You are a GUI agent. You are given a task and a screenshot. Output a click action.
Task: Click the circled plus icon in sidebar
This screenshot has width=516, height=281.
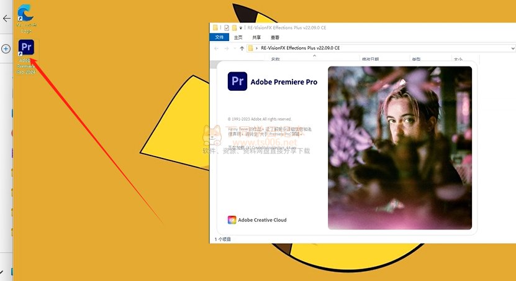pos(6,48)
